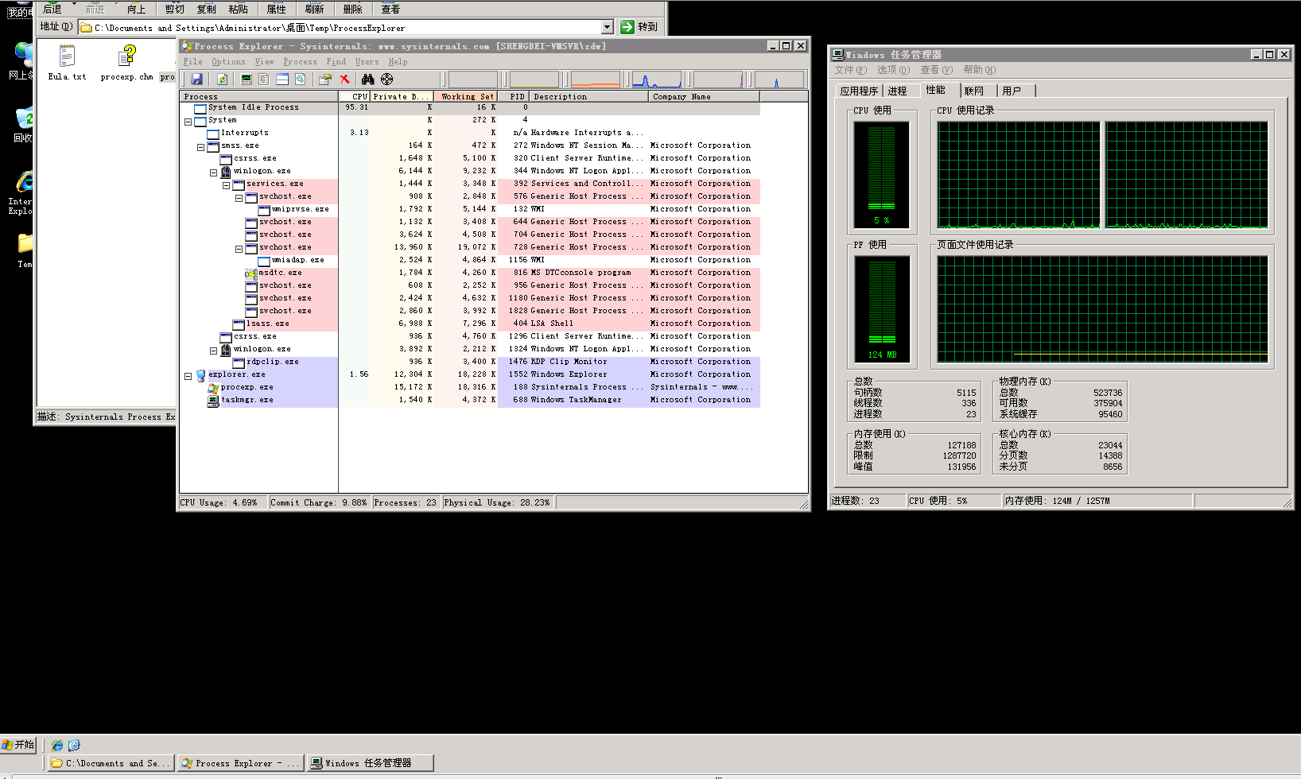Image resolution: width=1301 pixels, height=779 pixels.
Task: Open the Process menu in Process Explorer
Action: [x=300, y=62]
